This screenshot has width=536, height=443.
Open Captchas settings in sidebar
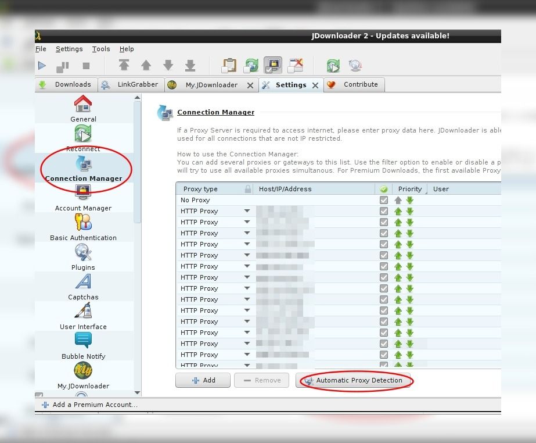[83, 287]
